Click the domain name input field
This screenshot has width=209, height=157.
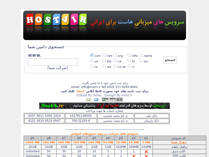pos(53,62)
